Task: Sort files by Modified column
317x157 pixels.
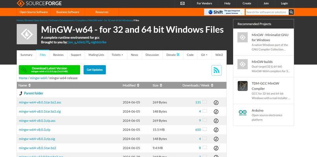Action: [x=131, y=85]
